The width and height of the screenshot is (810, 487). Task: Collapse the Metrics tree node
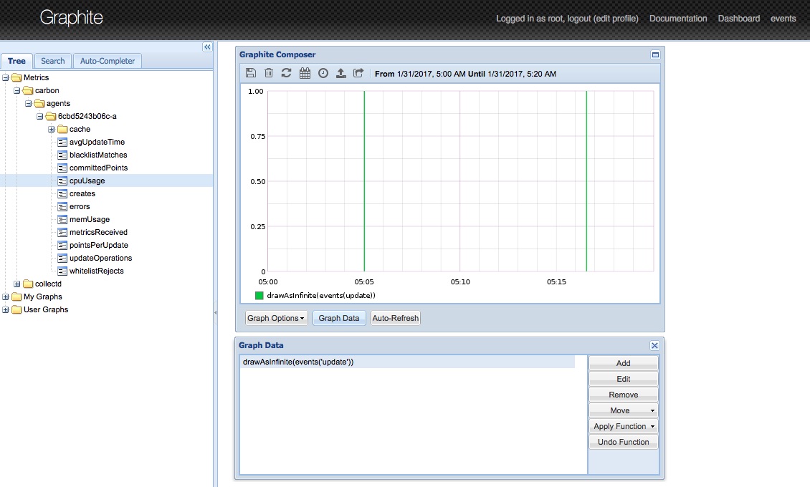point(6,77)
